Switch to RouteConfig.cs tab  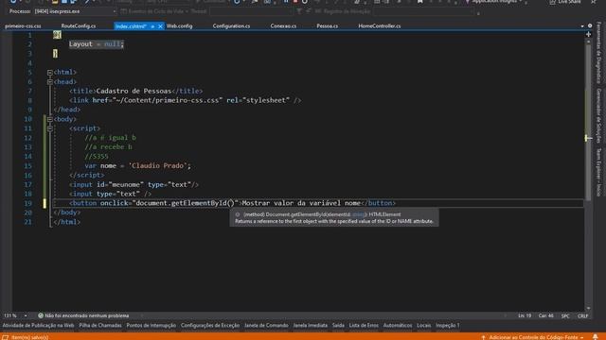point(79,26)
